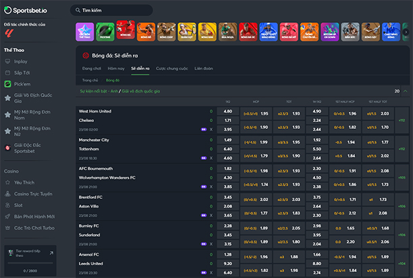Select the grey Đấm bốc boxing tile
413x278 pixels.
[350, 32]
